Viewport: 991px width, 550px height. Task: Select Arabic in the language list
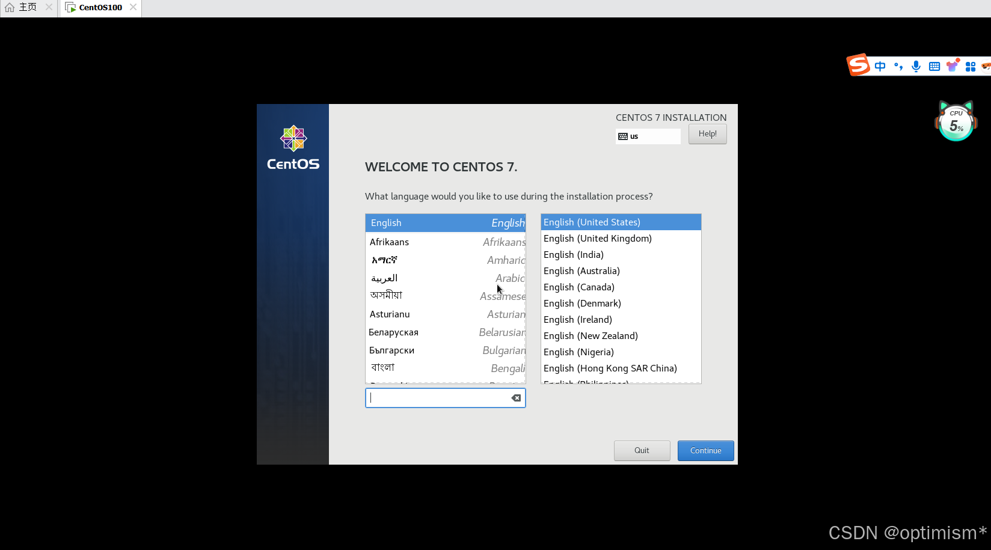(446, 278)
